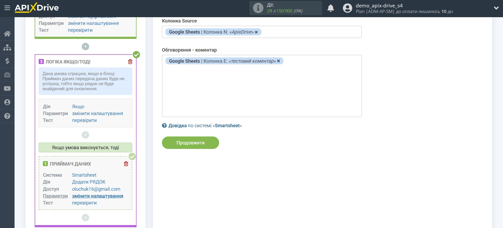Click змінити налаштування in the top block
The width and height of the screenshot is (503, 228).
pos(93,23)
